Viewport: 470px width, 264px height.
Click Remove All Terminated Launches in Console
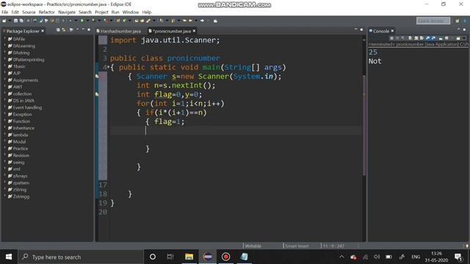pyautogui.click(x=402, y=38)
